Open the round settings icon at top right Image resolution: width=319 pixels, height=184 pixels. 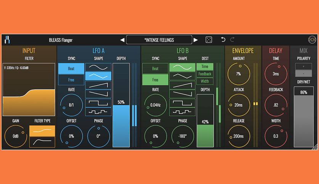click(312, 40)
